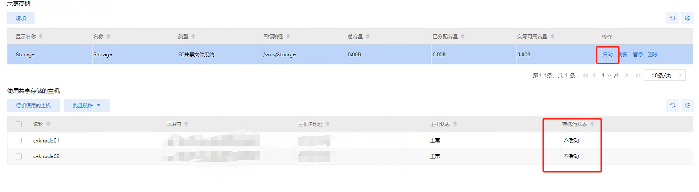Open settings gear above the hosts table
The image size is (699, 192).
(688, 106)
